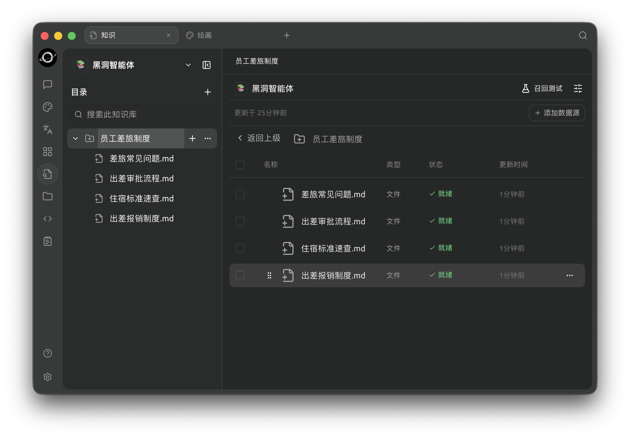Open the help question mark icon

(48, 353)
